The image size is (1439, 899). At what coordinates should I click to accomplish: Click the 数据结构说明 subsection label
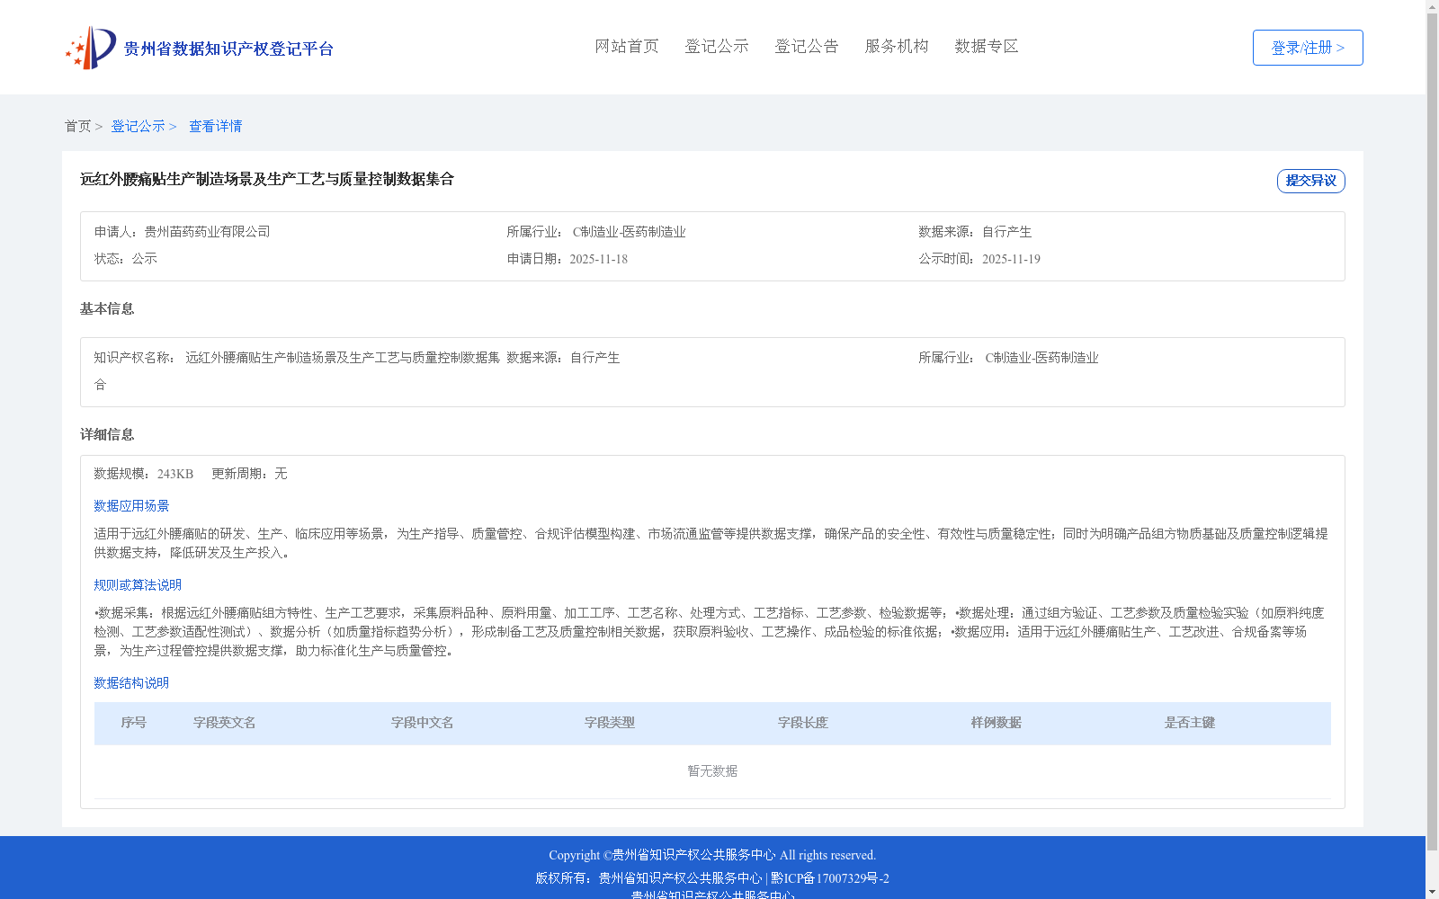131,683
